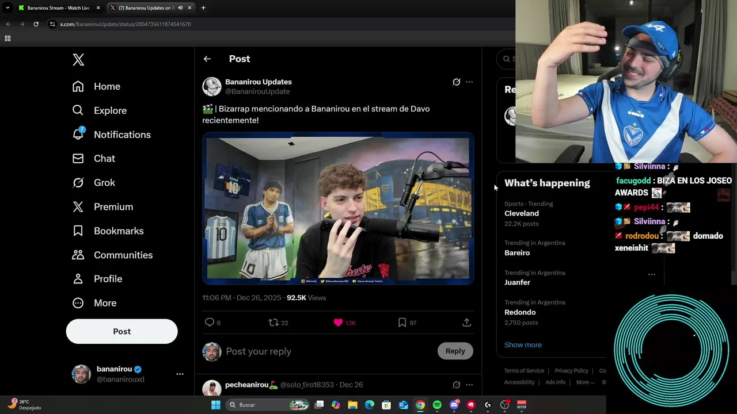Open the Redondo trending topic
Image resolution: width=737 pixels, height=414 pixels.
520,312
